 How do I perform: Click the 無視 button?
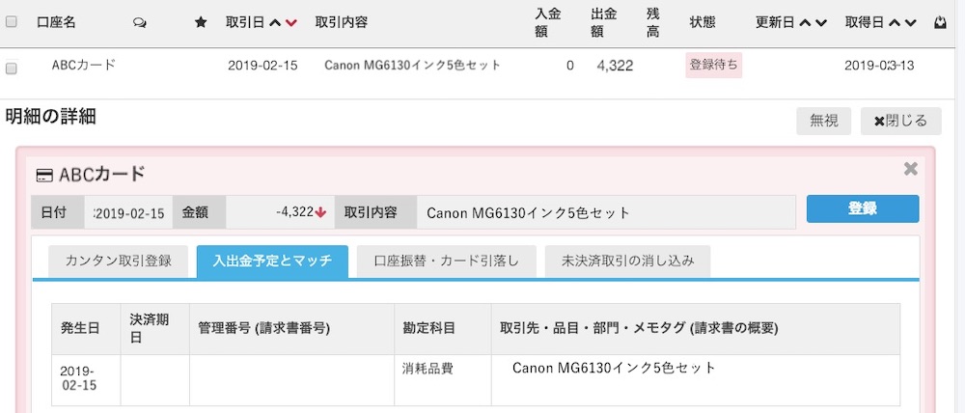pos(823,122)
